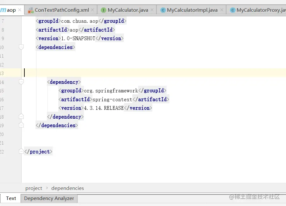The width and height of the screenshot is (286, 206).
Task: Switch to the aop pom tab
Action: [x=11, y=10]
